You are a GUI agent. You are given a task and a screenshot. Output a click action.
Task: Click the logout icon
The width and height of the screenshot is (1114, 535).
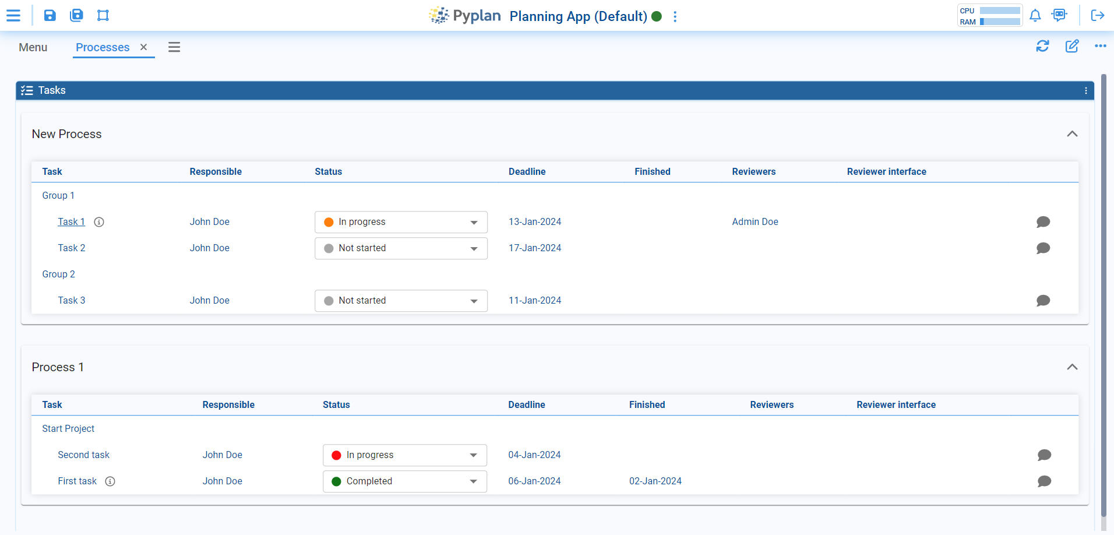tap(1097, 15)
